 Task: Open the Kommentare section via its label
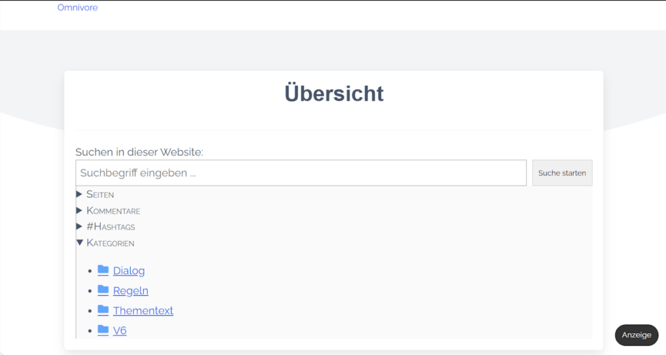[113, 210]
